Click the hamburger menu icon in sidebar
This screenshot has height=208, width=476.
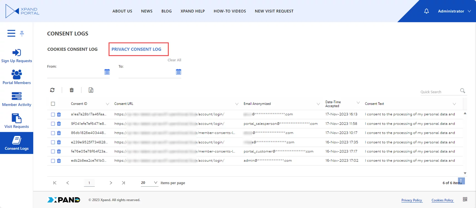[x=11, y=33]
